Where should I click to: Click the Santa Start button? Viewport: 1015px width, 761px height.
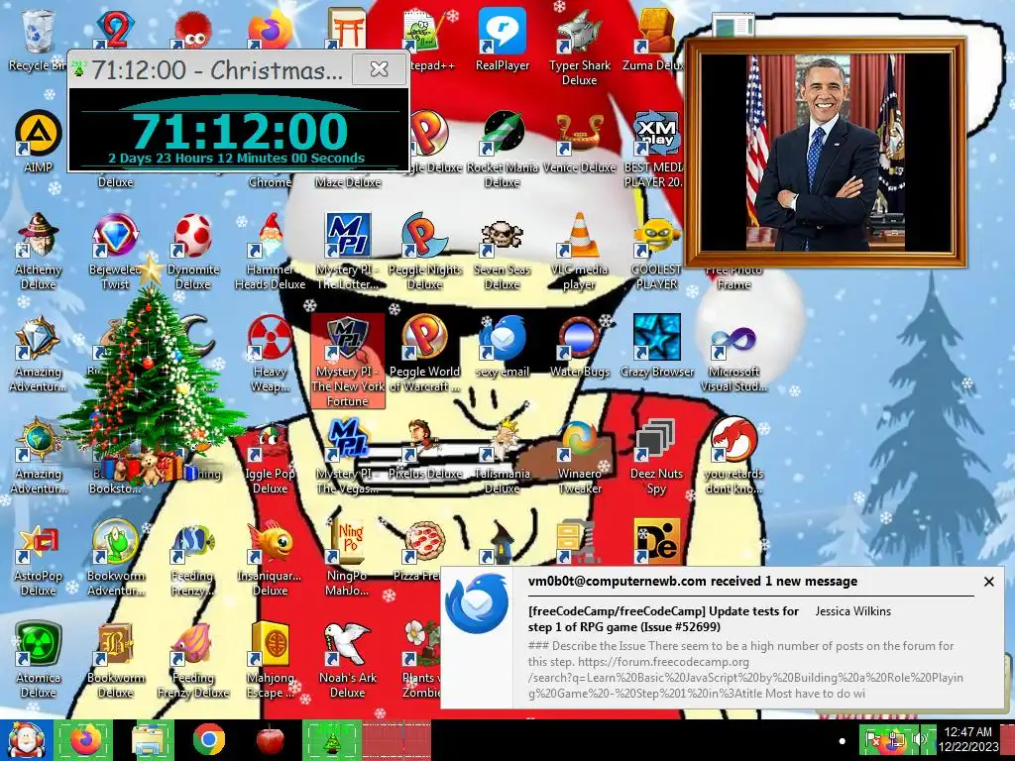point(26,740)
